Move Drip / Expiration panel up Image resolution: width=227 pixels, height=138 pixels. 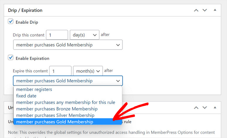click(x=196, y=10)
